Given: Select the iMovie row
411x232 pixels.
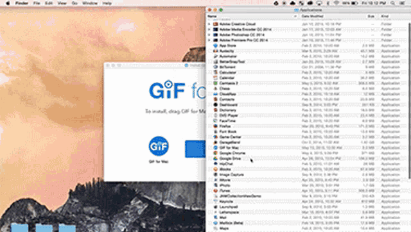Looking at the screenshot, I should 308,180.
